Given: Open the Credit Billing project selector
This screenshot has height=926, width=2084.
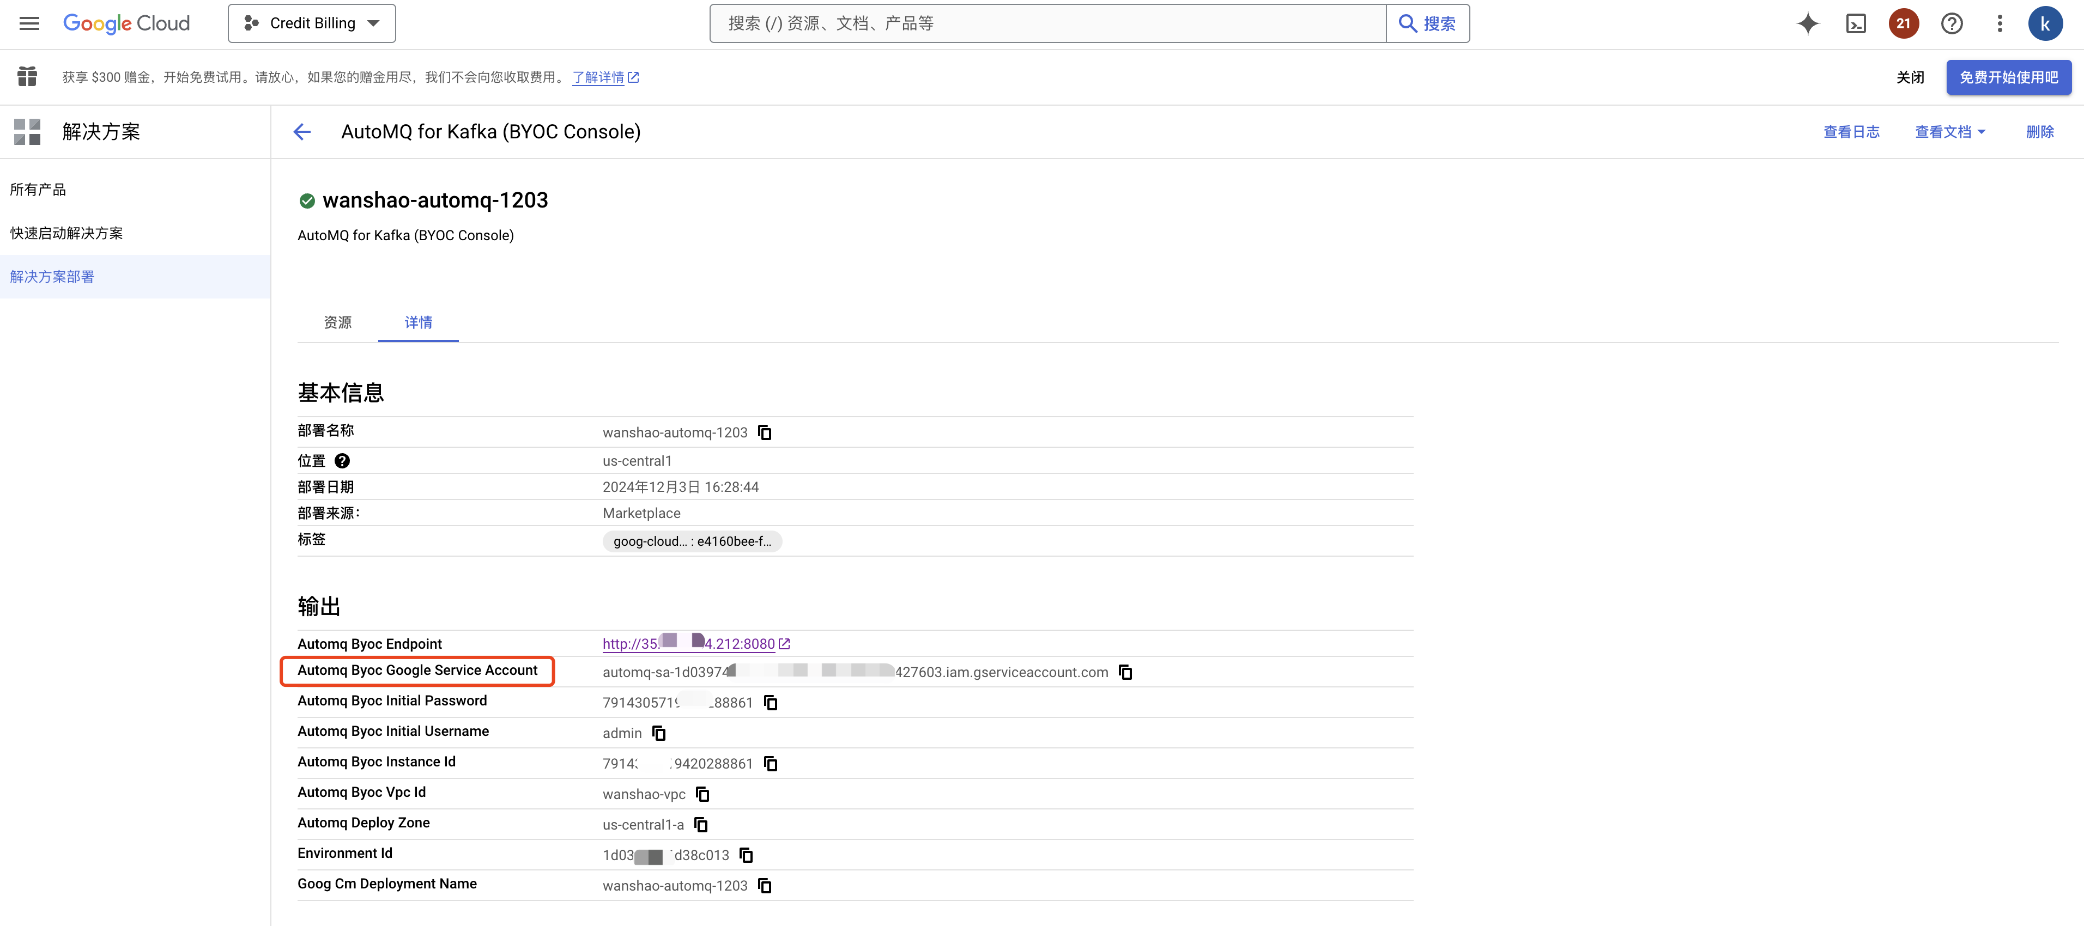Looking at the screenshot, I should coord(312,23).
